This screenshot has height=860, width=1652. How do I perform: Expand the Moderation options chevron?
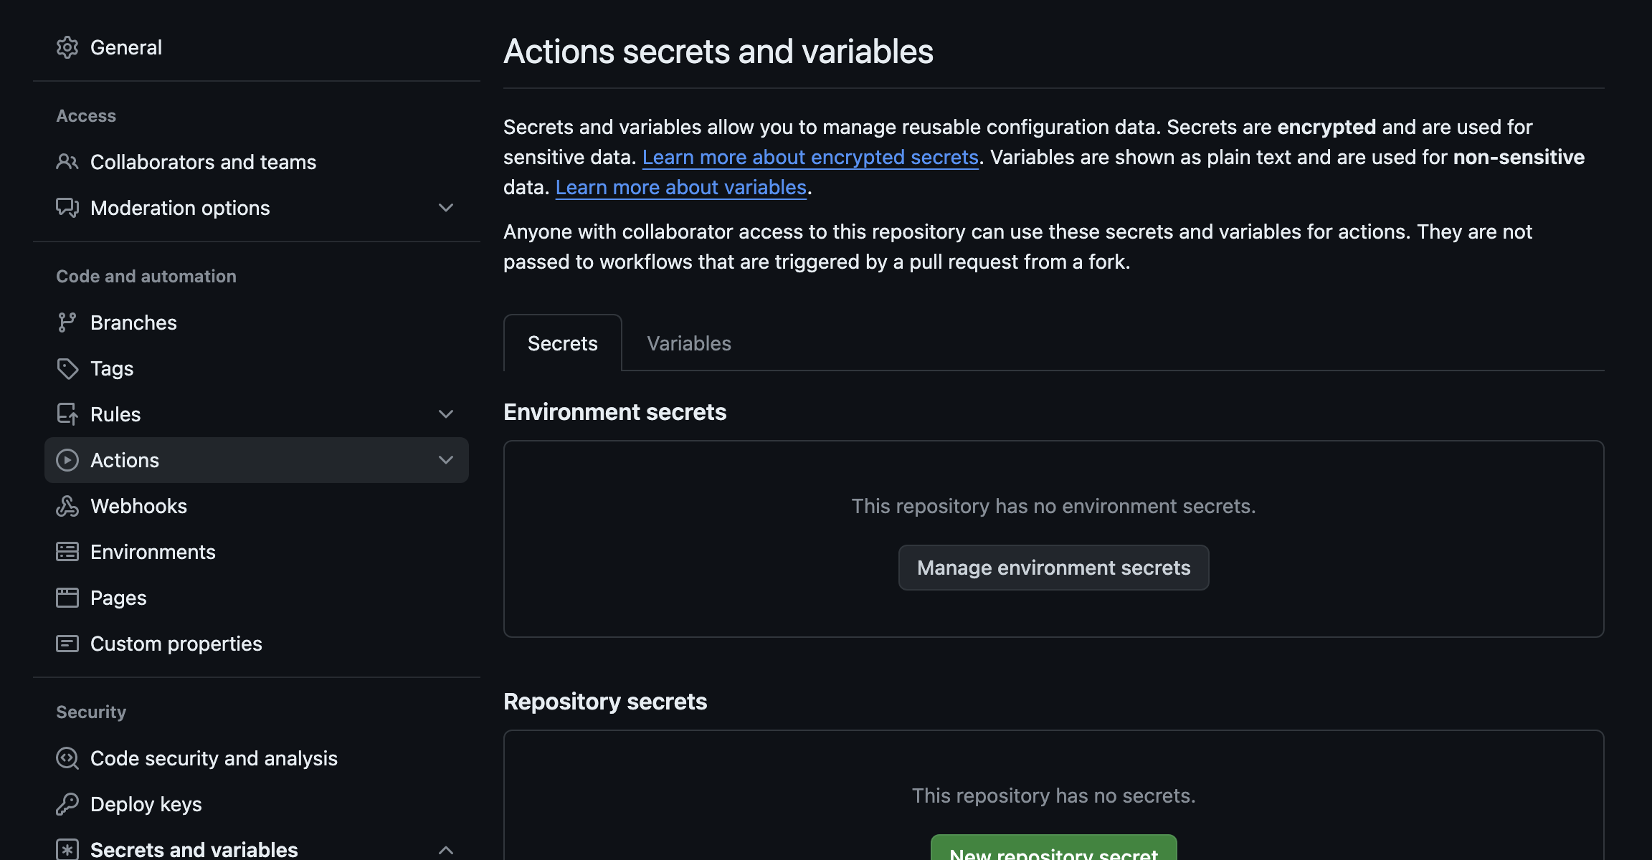(446, 208)
